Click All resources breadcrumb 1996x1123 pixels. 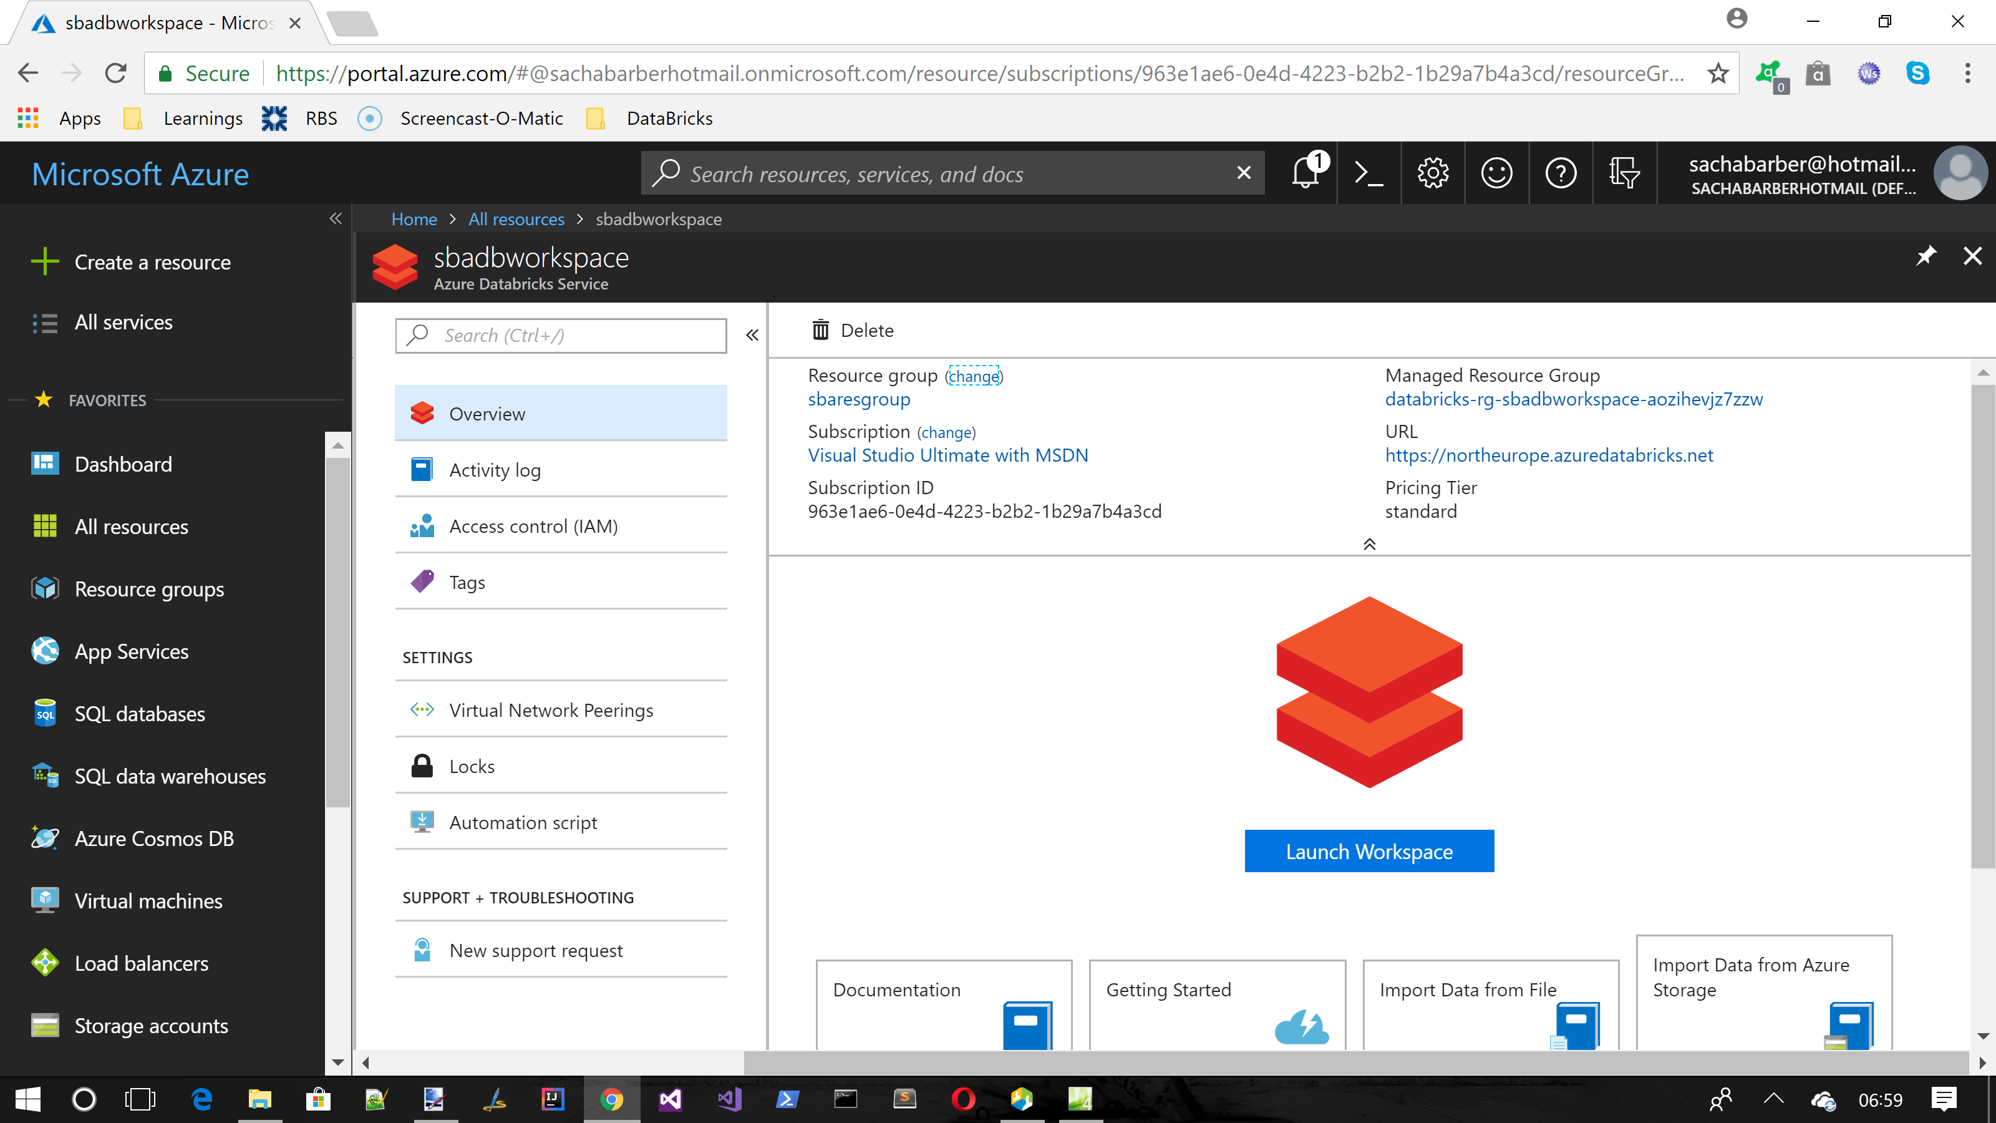coord(516,218)
